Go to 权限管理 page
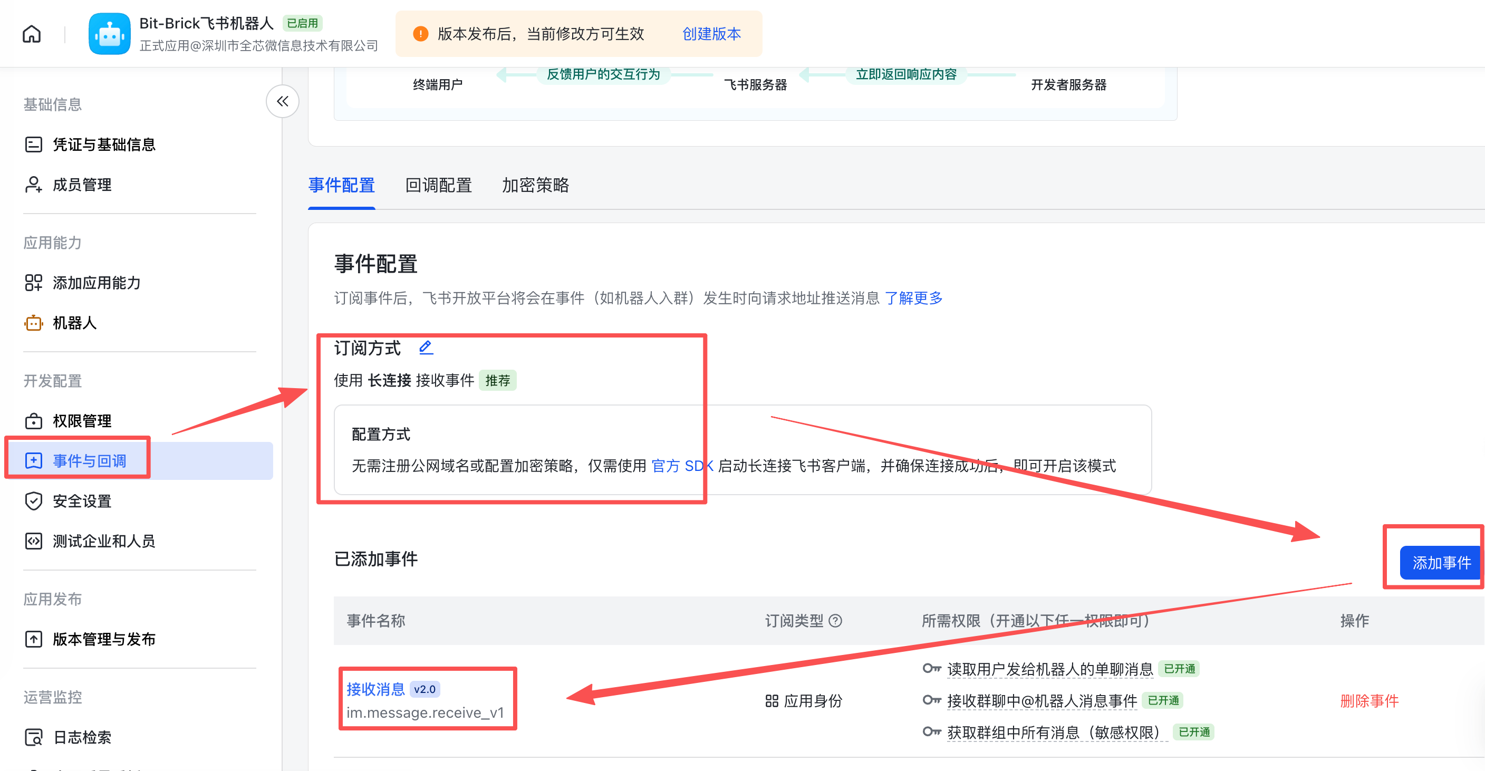 (82, 421)
